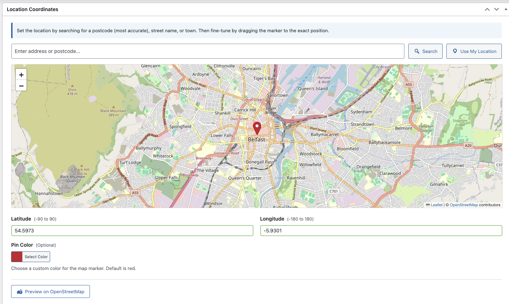Click the red pin color swatch
This screenshot has width=509, height=304.
click(x=16, y=257)
